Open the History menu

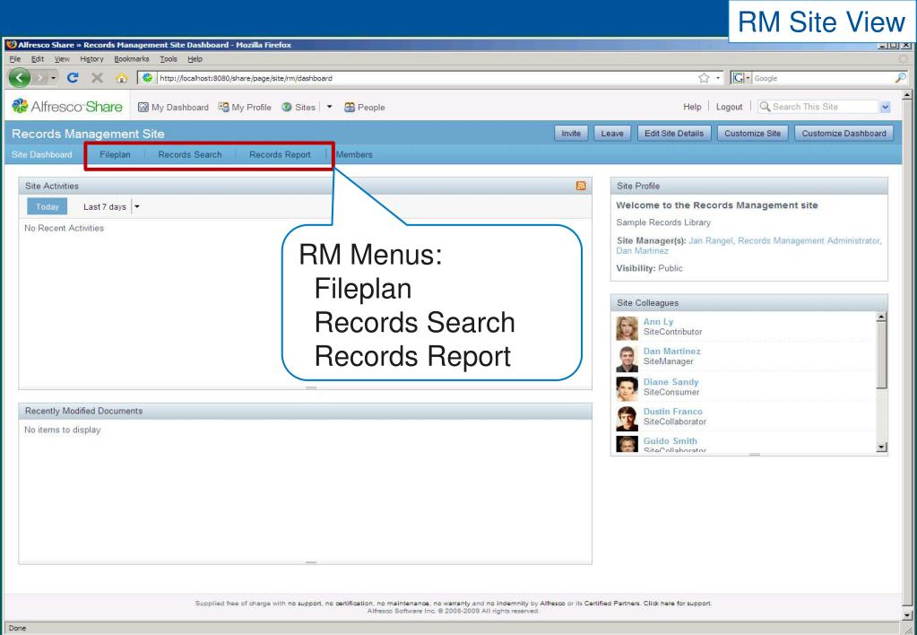tap(91, 58)
